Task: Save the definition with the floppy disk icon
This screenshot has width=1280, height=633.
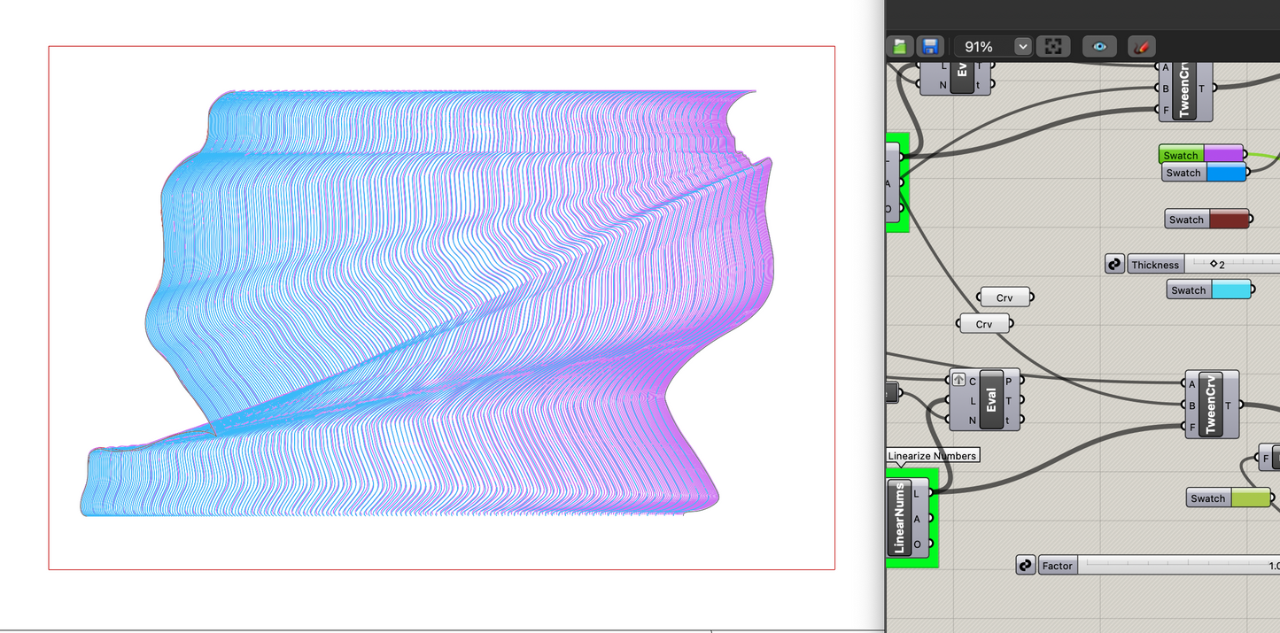Action: pyautogui.click(x=929, y=47)
